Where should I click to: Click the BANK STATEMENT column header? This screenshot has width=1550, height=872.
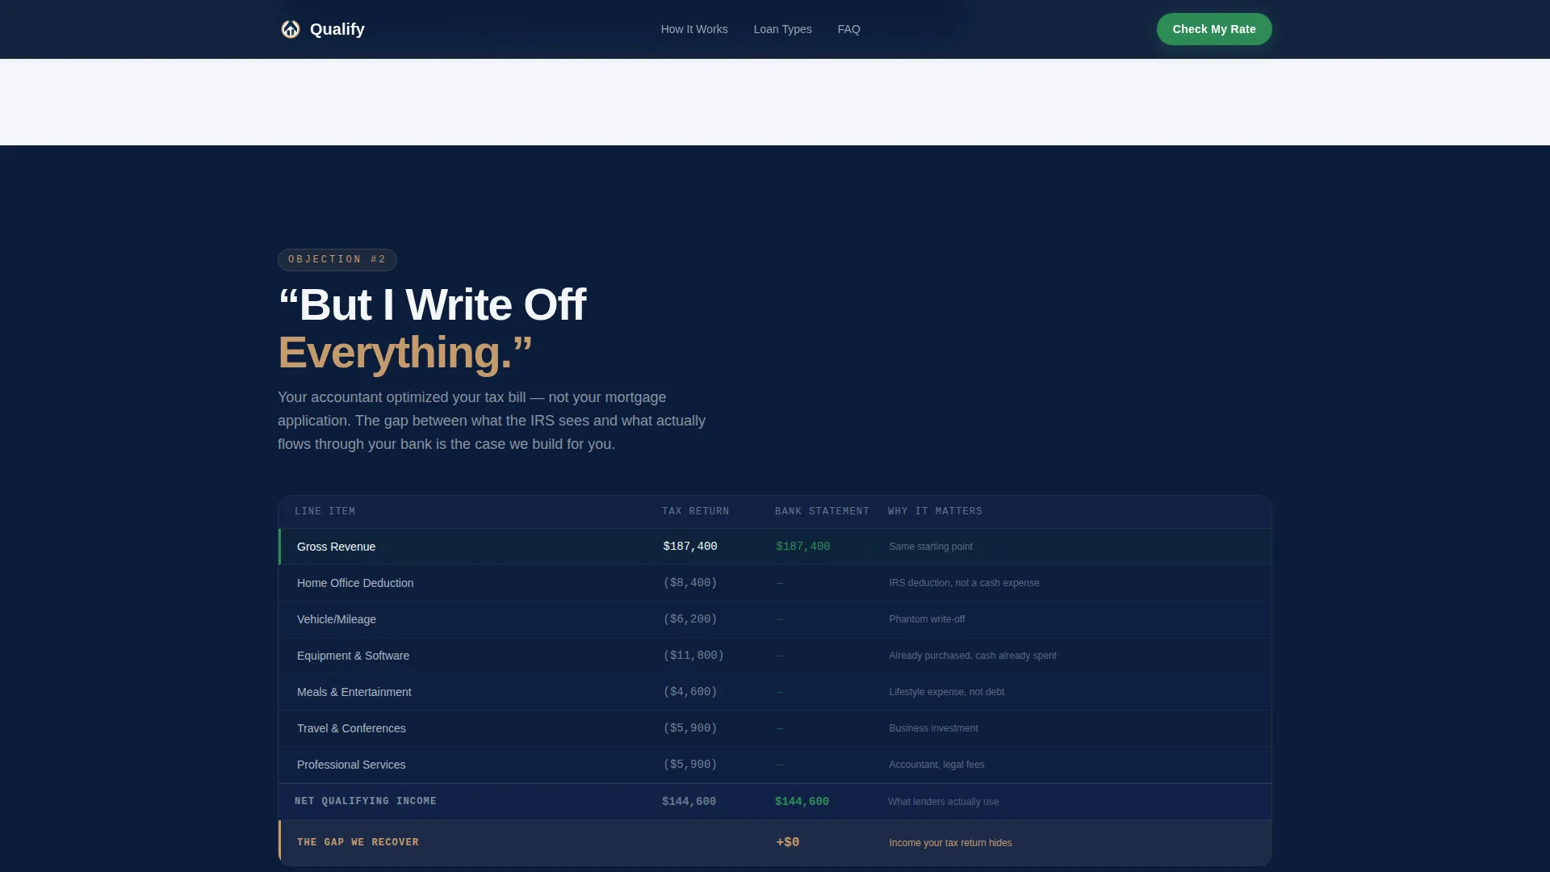tap(822, 511)
